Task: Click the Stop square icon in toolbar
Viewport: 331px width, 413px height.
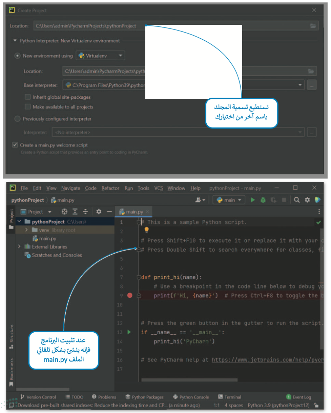Action: coord(284,200)
